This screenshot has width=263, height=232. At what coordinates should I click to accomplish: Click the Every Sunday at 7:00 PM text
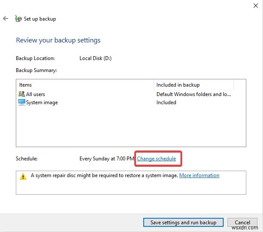106,159
